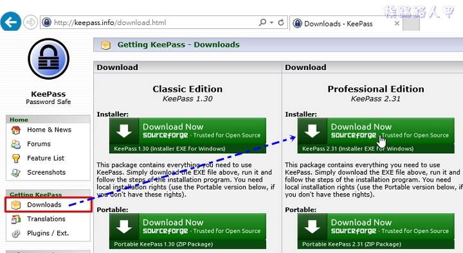
Task: Click the browser forward arrow button
Action: [x=31, y=22]
